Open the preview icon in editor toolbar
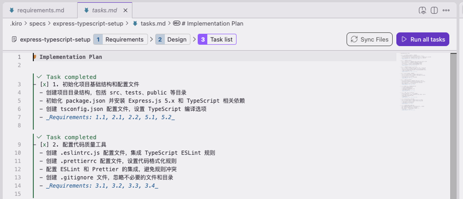Viewport: 463px width, 199px height. click(423, 10)
